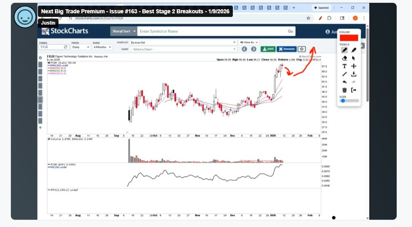
Task: Open the red pen extension icon
Action: [x=320, y=18]
